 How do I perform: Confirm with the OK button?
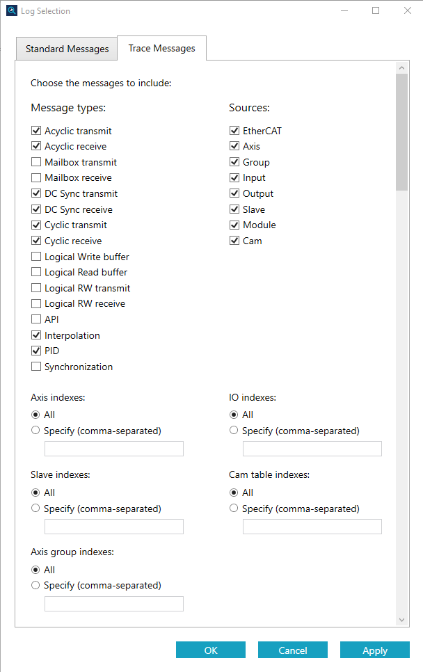pyautogui.click(x=211, y=650)
